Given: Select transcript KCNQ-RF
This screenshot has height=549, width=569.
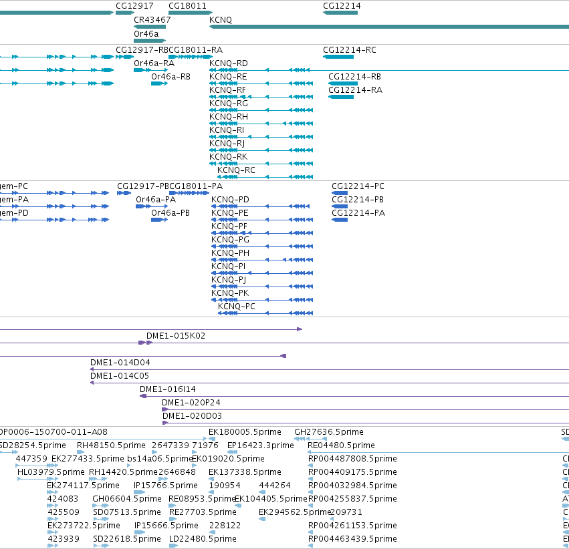Looking at the screenshot, I should [x=227, y=90].
